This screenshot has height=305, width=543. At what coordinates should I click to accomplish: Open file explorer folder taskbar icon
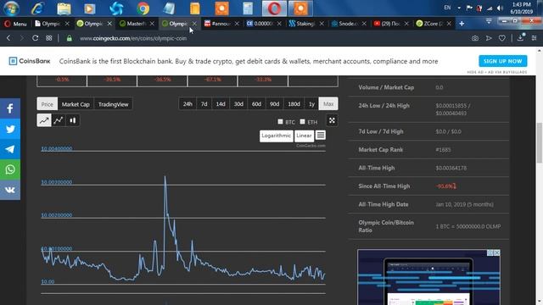click(x=64, y=8)
